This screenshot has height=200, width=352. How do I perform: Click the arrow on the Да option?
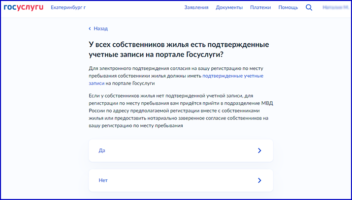pos(259,151)
